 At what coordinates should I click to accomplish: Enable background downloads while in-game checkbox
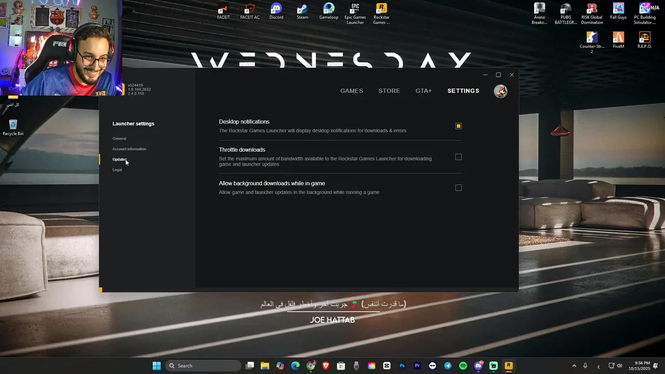coord(458,188)
